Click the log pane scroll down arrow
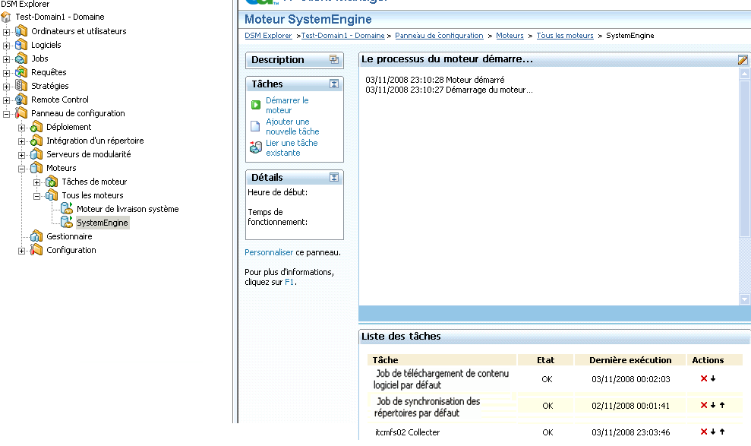This screenshot has width=751, height=446. point(745,299)
